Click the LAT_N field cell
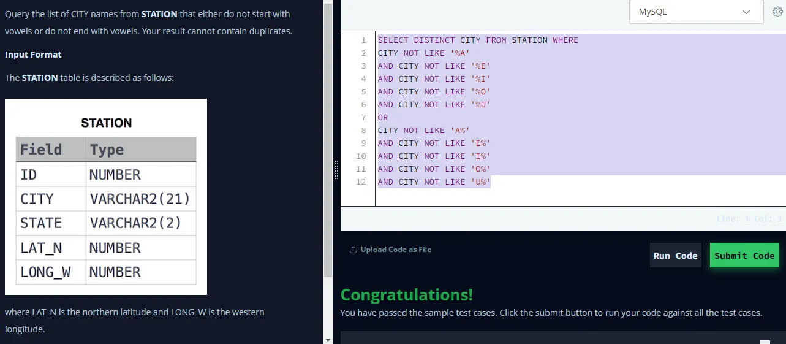Viewport: 786px width, 344px height. pos(51,248)
